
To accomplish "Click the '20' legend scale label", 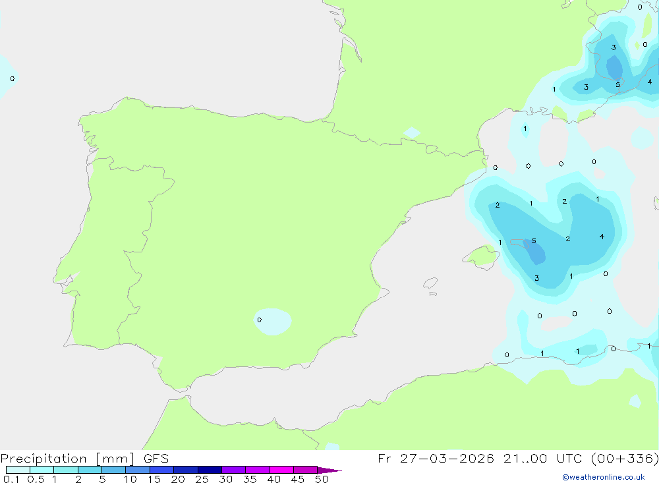I will coord(178,479).
